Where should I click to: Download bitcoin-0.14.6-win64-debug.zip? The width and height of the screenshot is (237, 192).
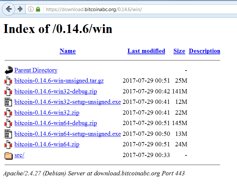click(56, 123)
